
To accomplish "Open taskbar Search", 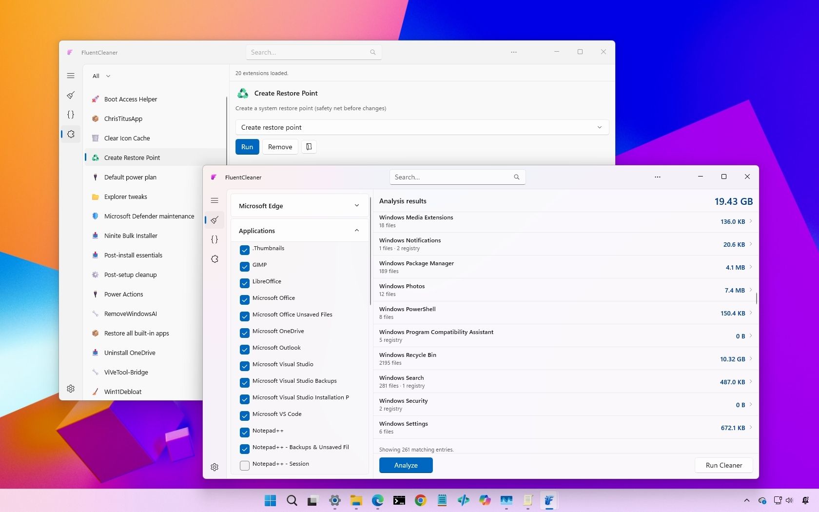I will 292,500.
